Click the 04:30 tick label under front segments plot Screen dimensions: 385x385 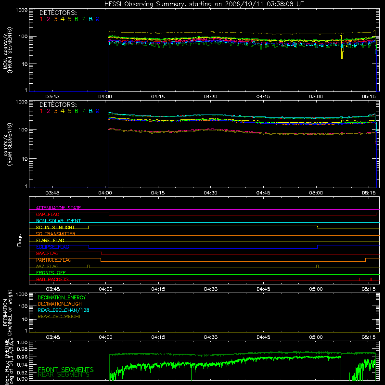click(x=210, y=97)
